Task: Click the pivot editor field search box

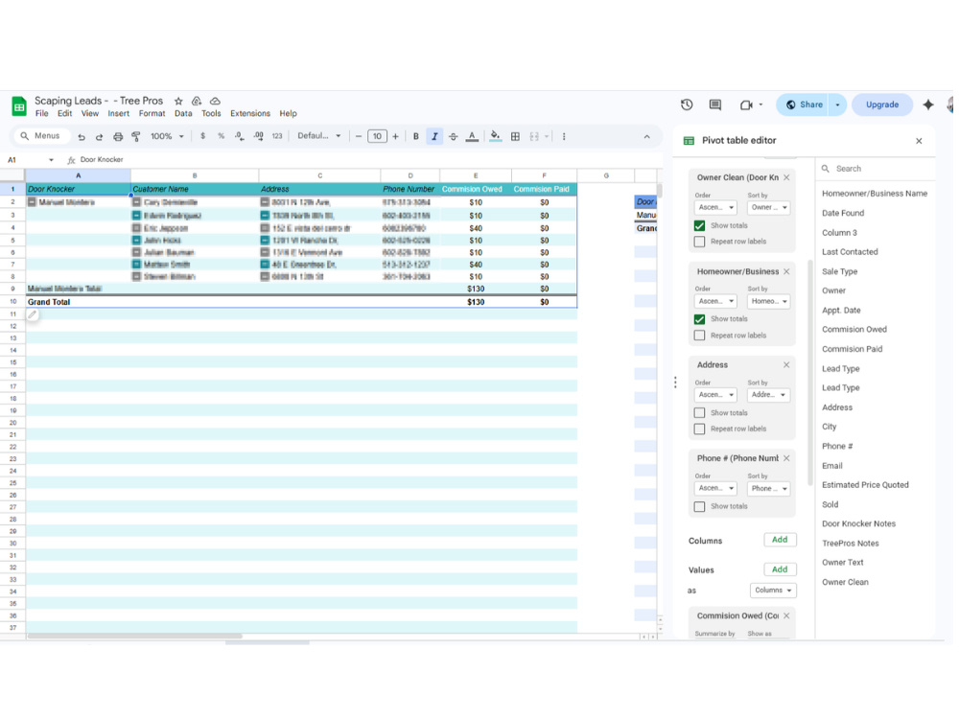Action: click(x=875, y=169)
